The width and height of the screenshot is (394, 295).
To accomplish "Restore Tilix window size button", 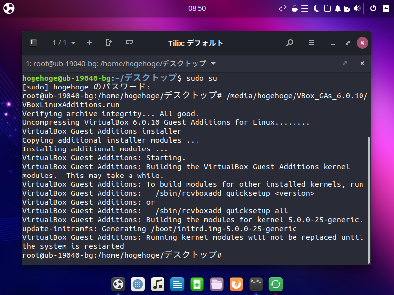I will 348,43.
